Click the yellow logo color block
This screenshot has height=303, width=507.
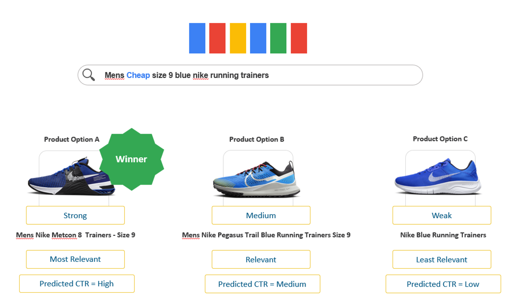click(238, 38)
